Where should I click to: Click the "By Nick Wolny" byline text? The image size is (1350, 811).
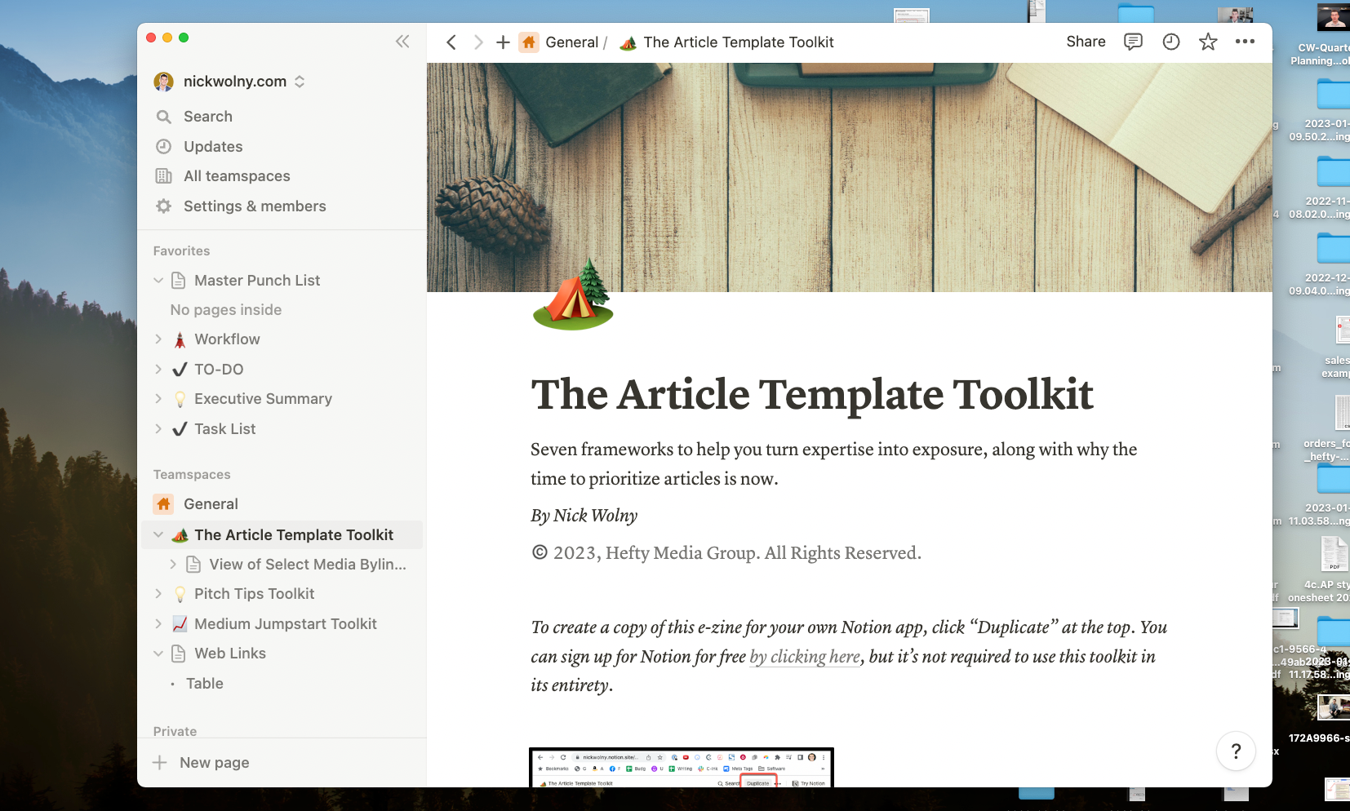[584, 516]
